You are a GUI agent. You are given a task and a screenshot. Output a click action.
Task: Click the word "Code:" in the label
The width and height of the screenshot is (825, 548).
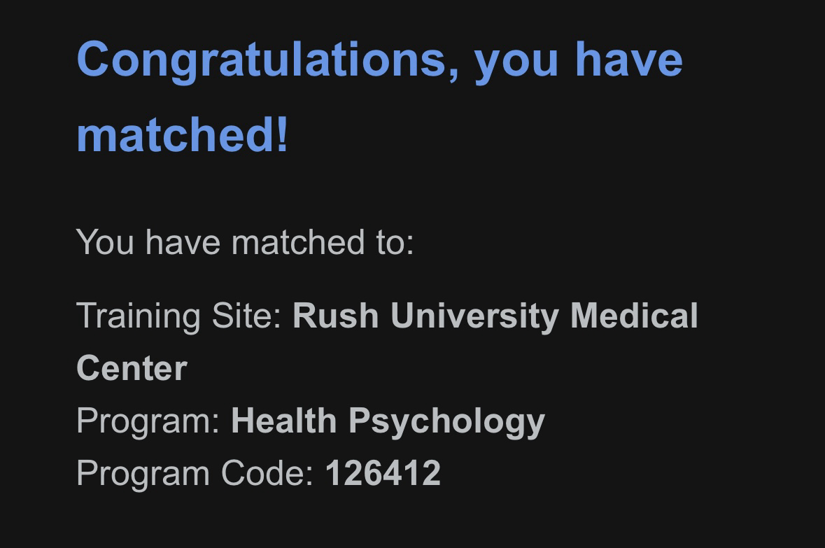(267, 473)
